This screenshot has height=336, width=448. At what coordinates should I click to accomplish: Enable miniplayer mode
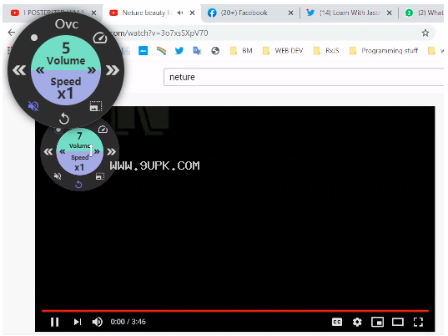click(x=377, y=322)
